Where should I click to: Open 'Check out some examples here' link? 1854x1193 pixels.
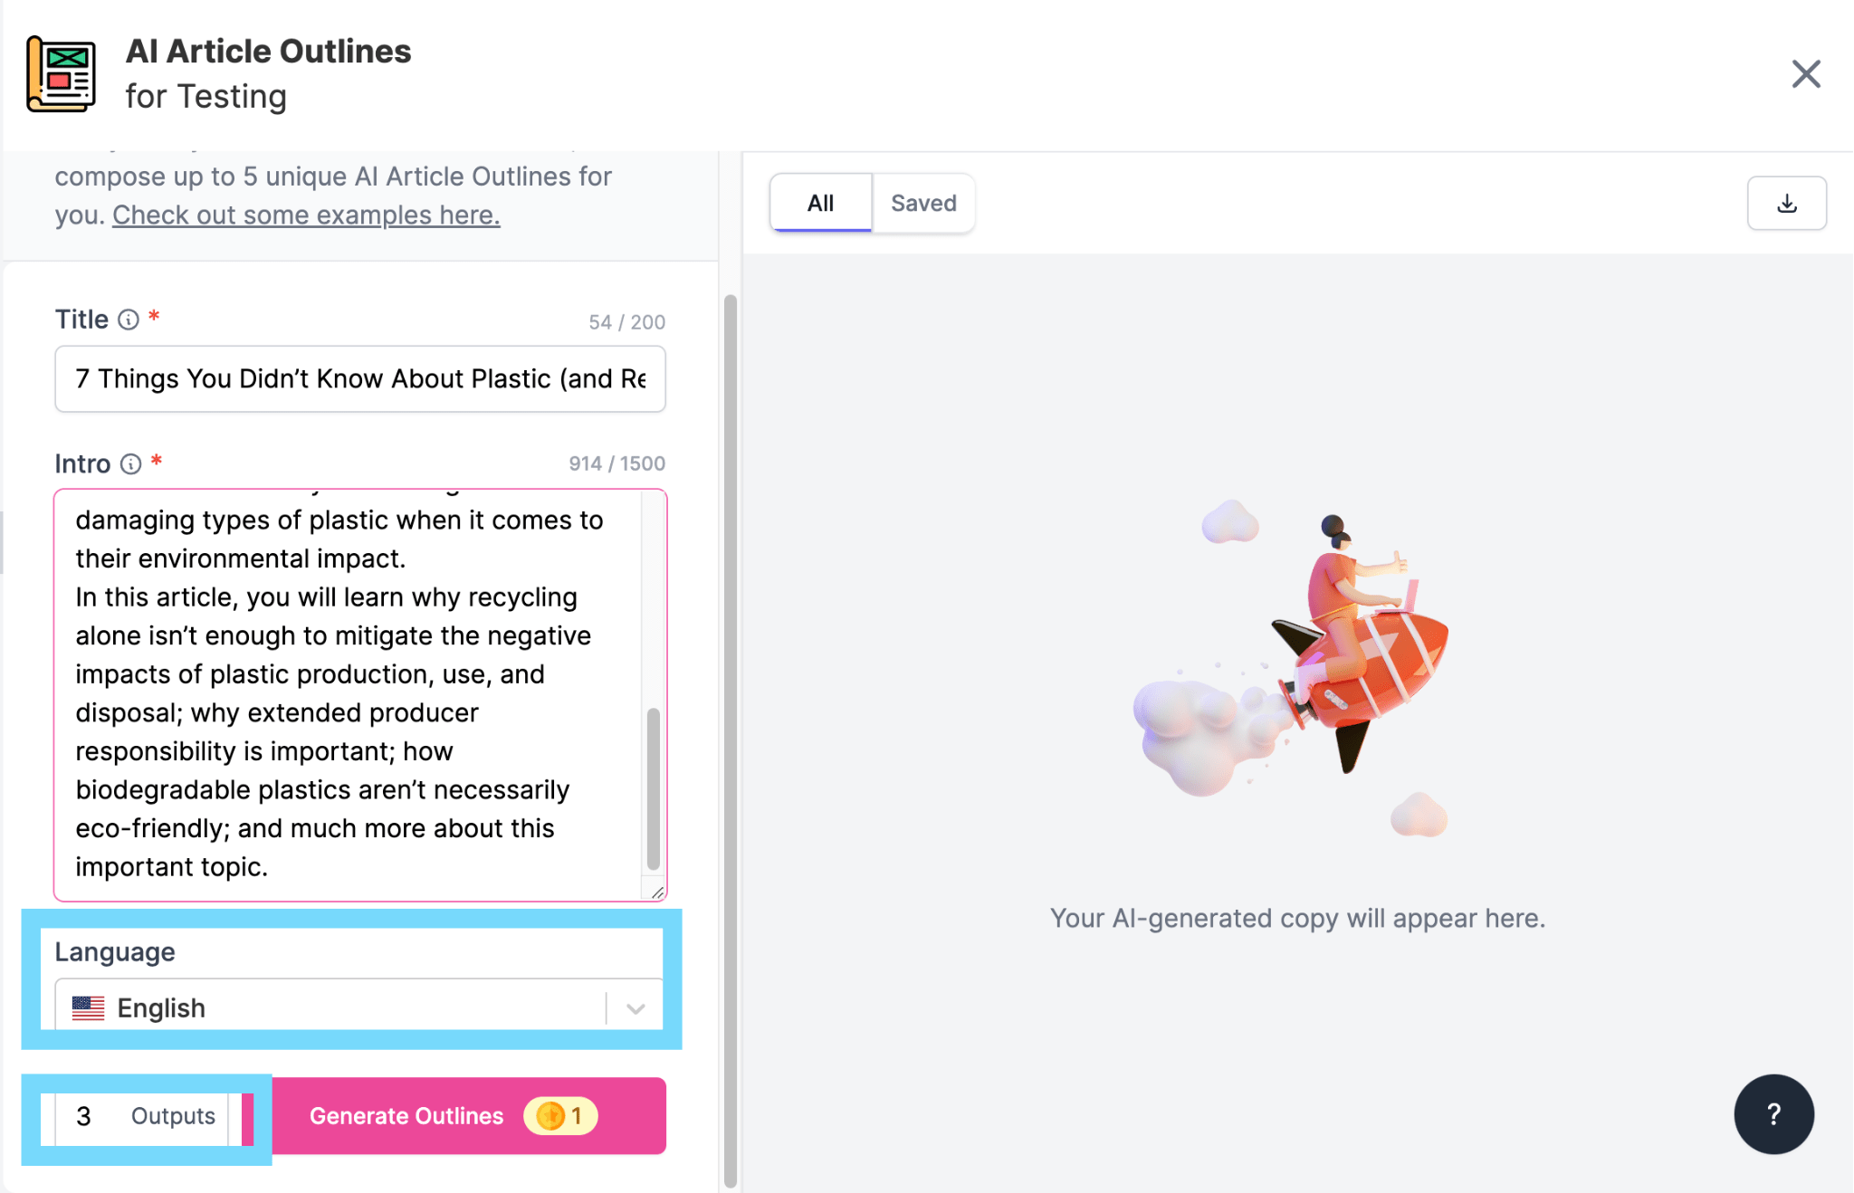point(305,215)
